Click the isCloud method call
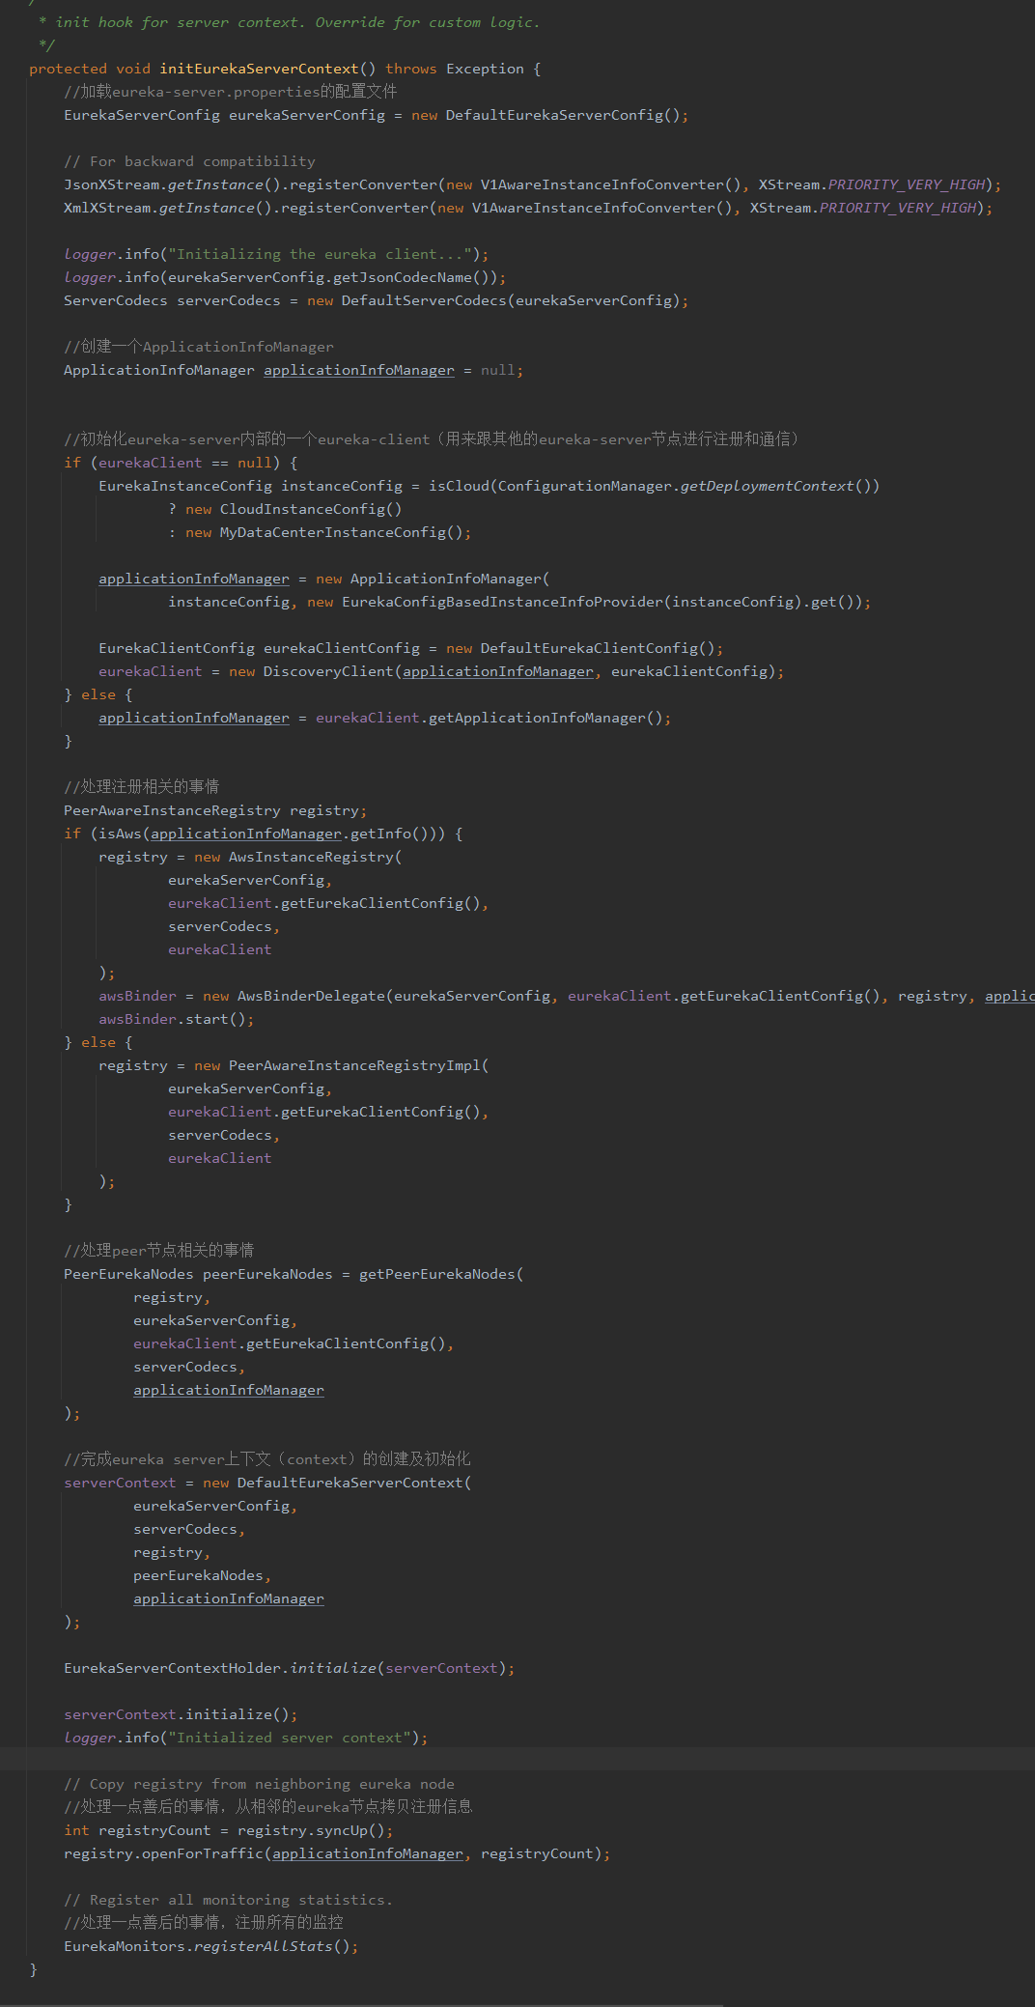This screenshot has height=2007, width=1035. [459, 486]
